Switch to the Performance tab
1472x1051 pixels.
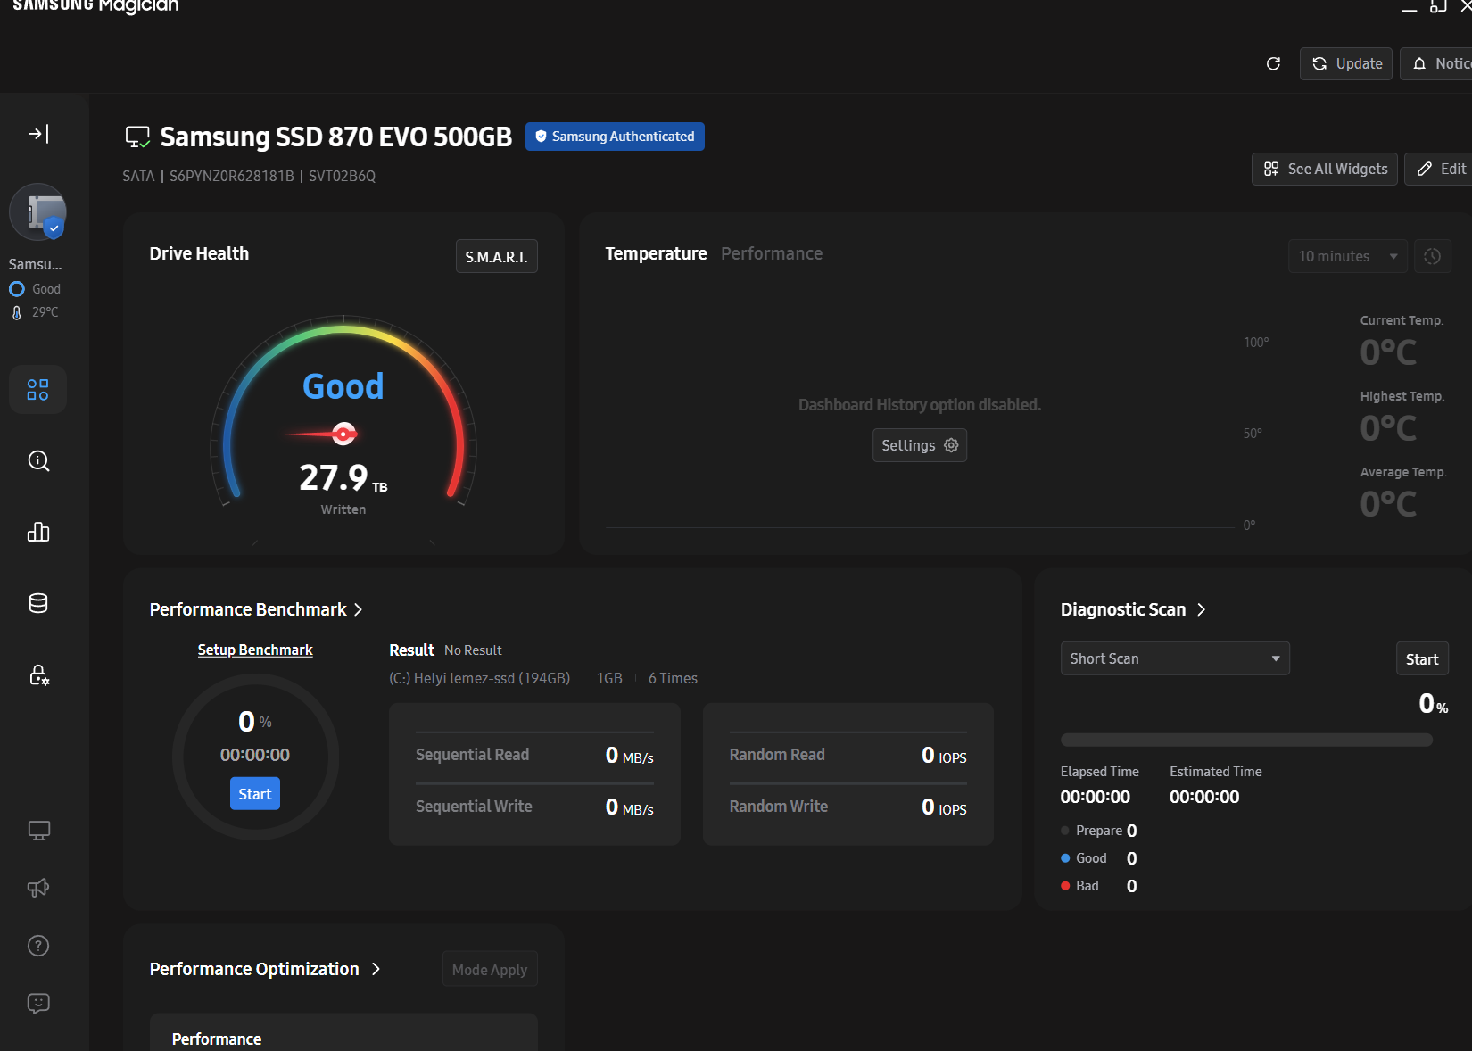click(x=772, y=253)
